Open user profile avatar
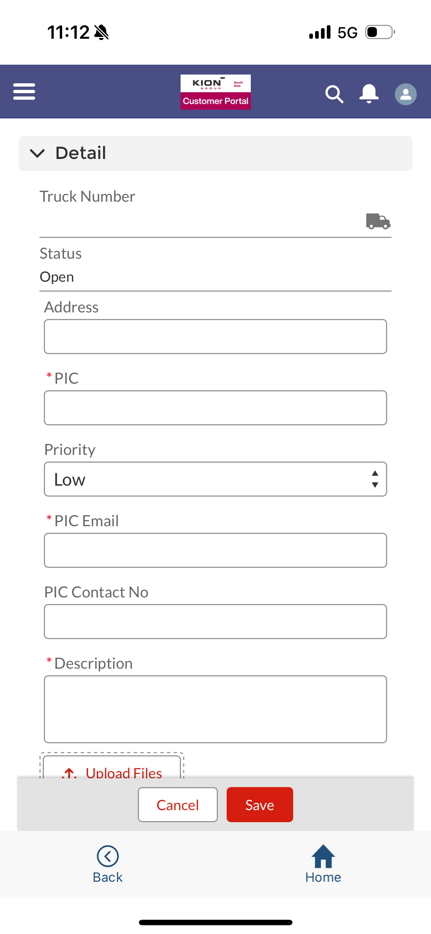The height and width of the screenshot is (934, 431). (405, 94)
